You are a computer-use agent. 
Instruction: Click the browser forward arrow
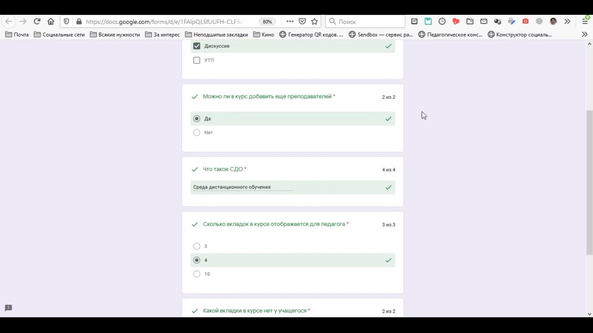pyautogui.click(x=23, y=21)
